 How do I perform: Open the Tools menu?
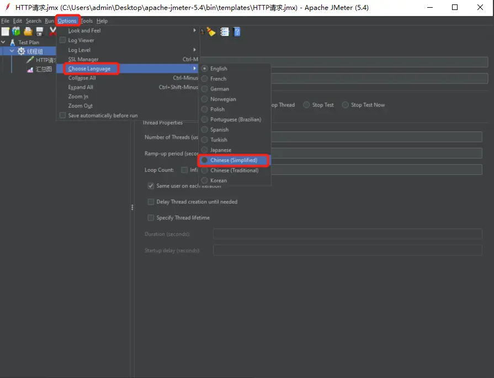87,21
